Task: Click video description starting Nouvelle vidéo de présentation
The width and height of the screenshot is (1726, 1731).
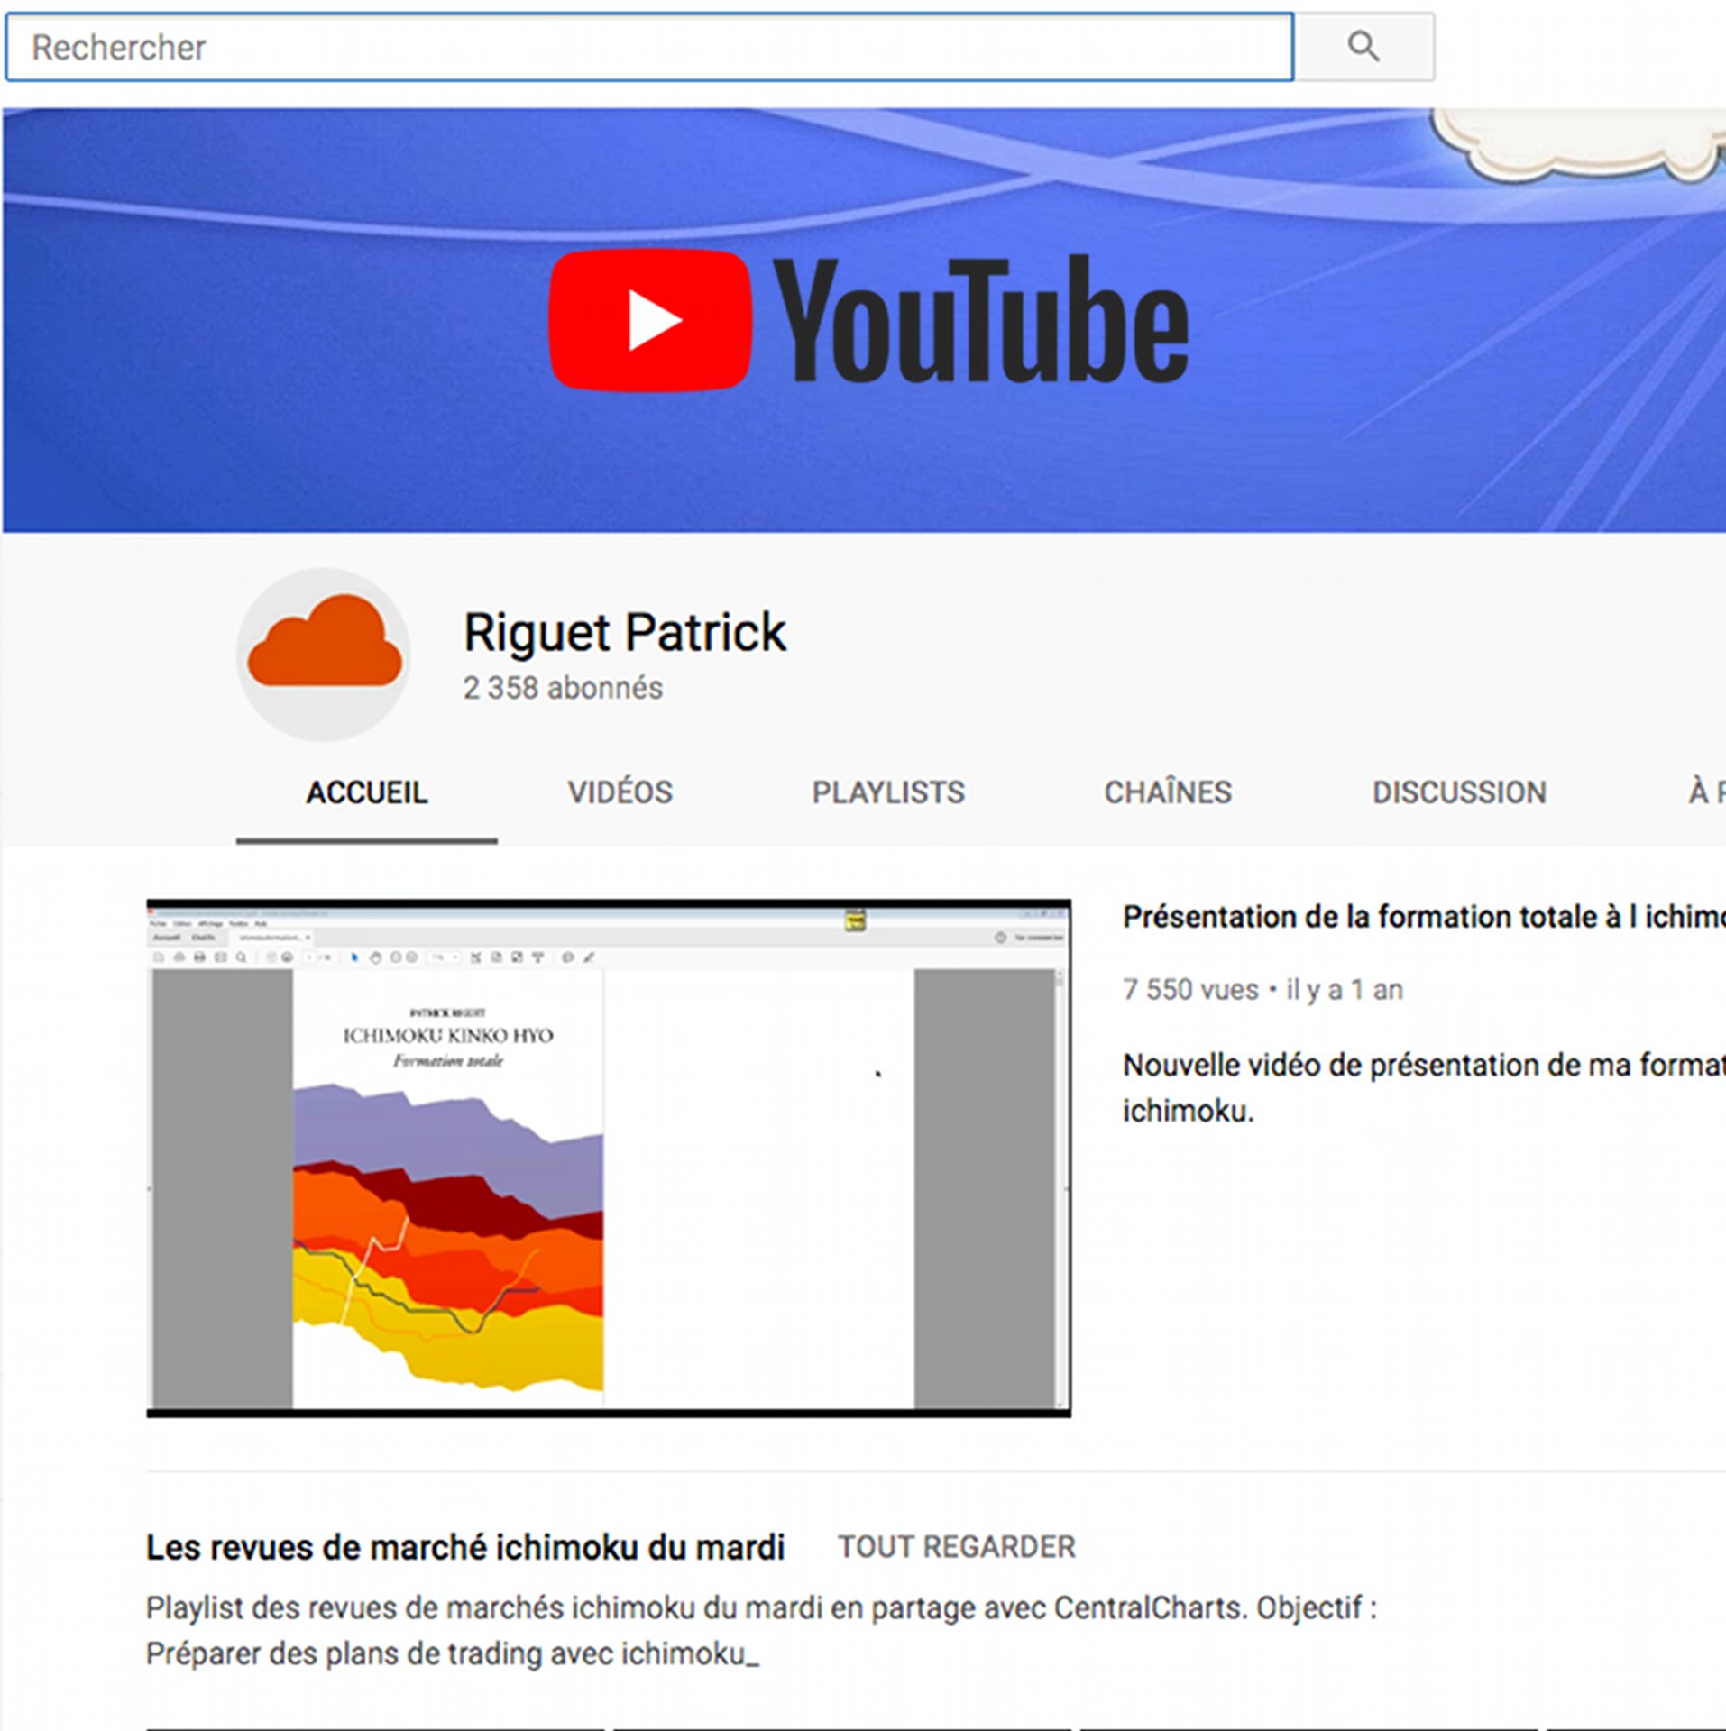Action: click(1424, 1087)
